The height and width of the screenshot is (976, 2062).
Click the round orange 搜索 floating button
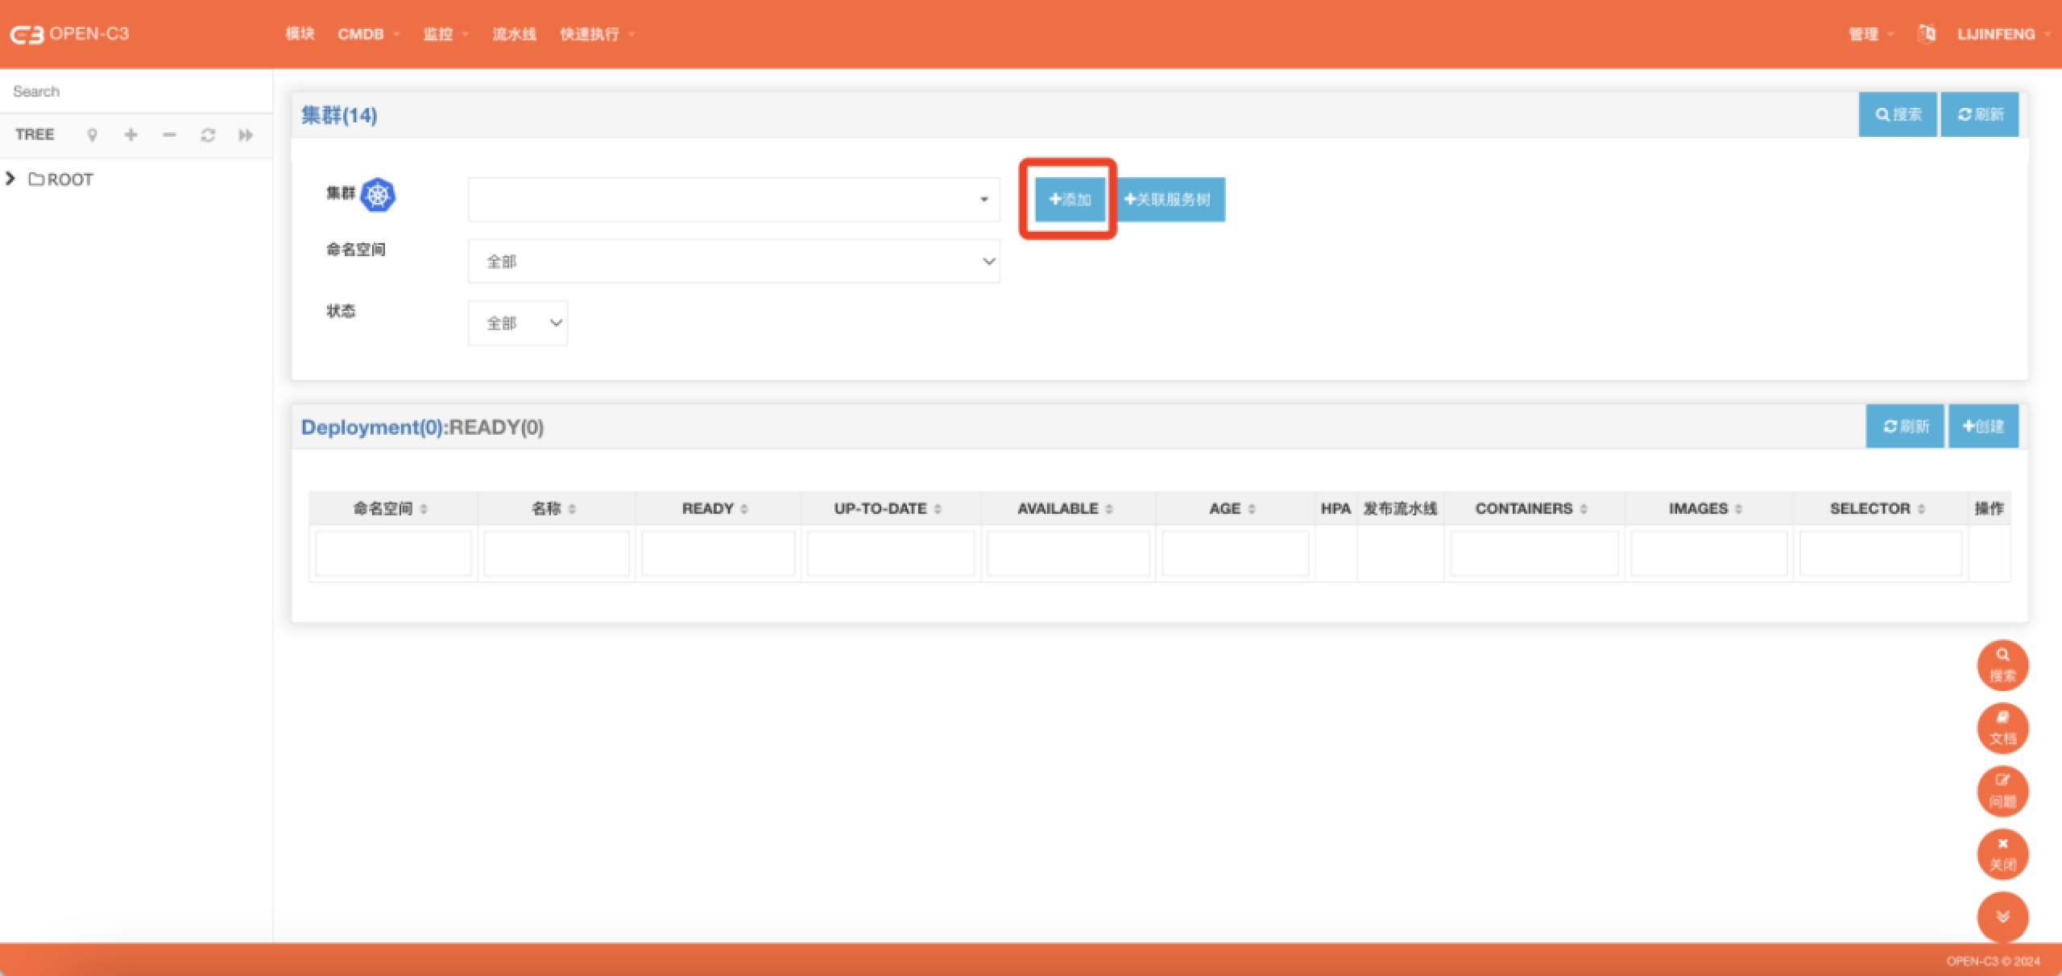[x=2002, y=665]
